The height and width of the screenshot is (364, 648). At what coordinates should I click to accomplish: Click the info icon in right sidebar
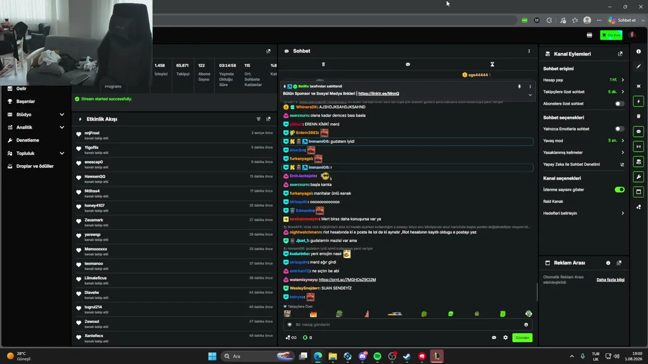[638, 52]
